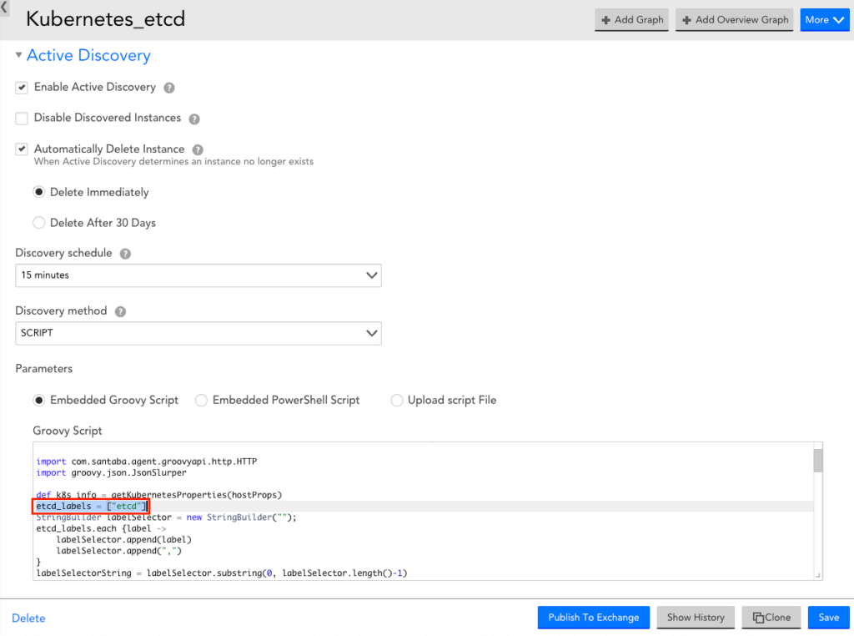
Task: Click the help icon beside Disable Discovered Instances
Action: (193, 118)
